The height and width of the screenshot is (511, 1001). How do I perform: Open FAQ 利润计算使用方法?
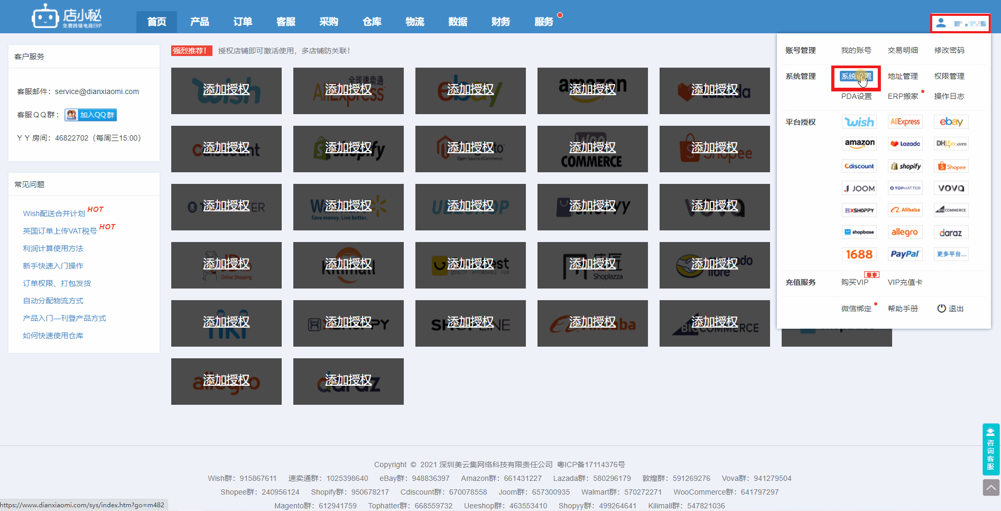click(53, 248)
